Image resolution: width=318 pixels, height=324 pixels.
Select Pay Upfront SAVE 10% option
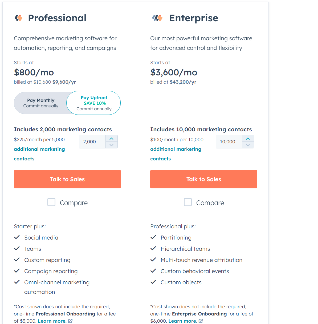tap(94, 103)
